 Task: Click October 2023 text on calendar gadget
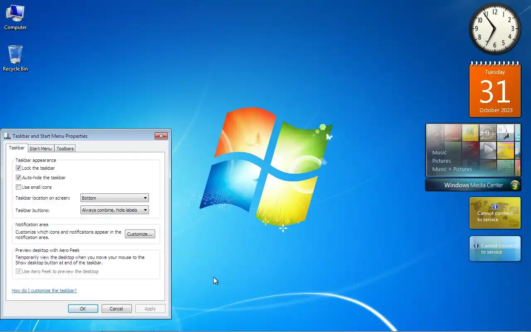496,110
